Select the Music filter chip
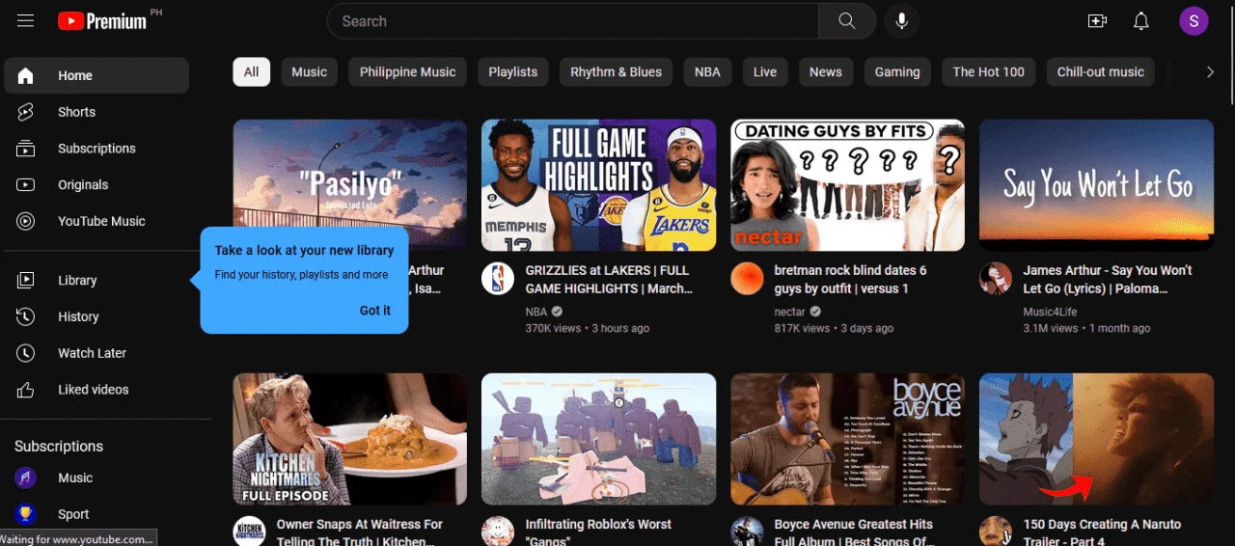 310,71
